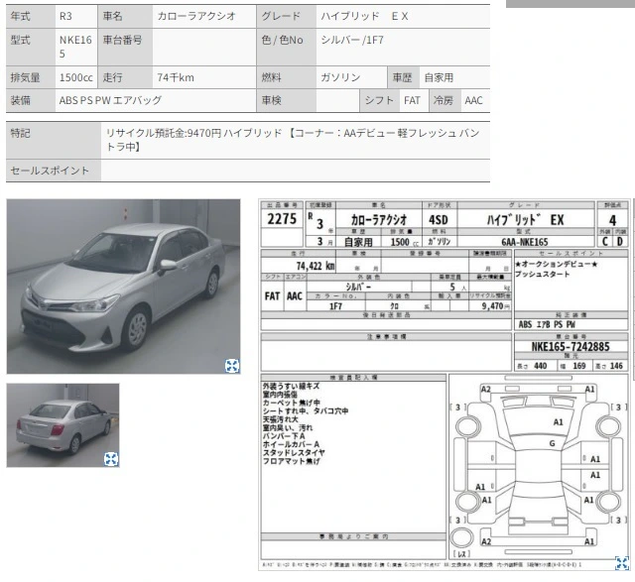This screenshot has height=582, width=635.
Task: Open the rear view car thumbnail
Action: click(x=63, y=425)
